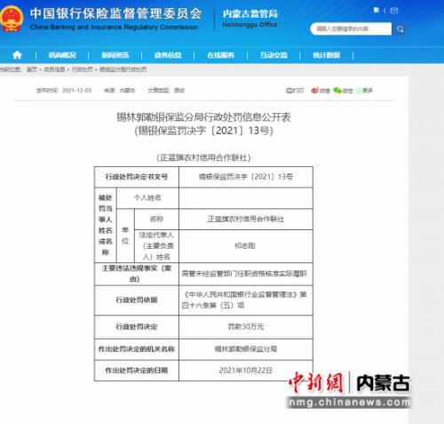Open the 统计数据 menu item
The width and height of the screenshot is (444, 424).
point(327,55)
